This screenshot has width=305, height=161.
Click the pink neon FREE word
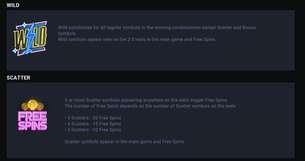pos(32,116)
